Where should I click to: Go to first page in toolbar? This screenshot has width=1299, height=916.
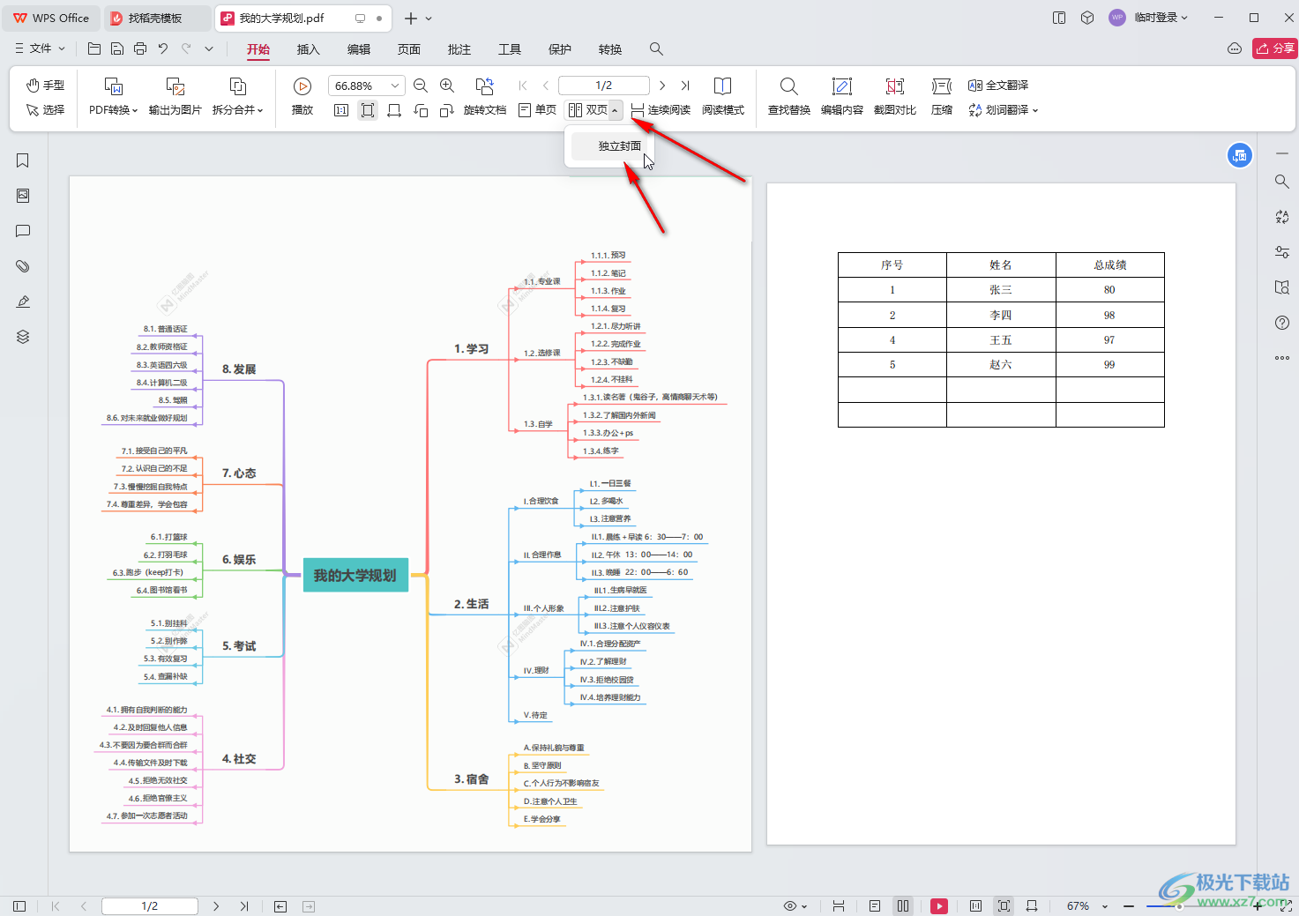tap(523, 86)
